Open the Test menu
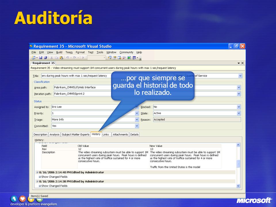This screenshot has height=207, width=276. [x=91, y=52]
